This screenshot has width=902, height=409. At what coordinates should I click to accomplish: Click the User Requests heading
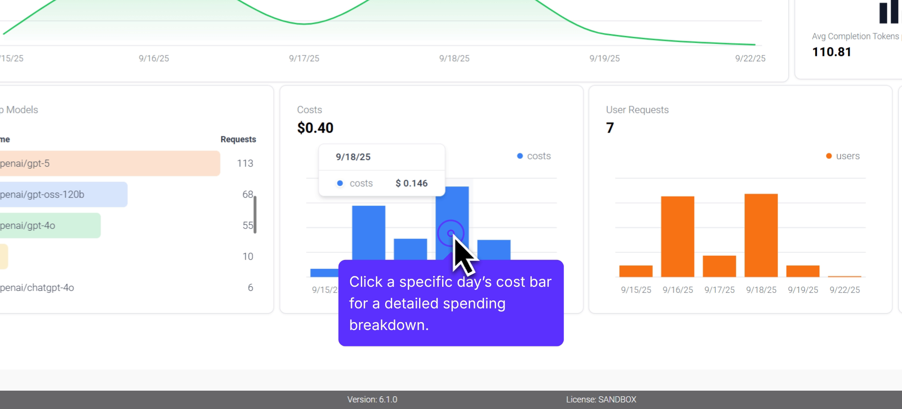[x=637, y=110]
